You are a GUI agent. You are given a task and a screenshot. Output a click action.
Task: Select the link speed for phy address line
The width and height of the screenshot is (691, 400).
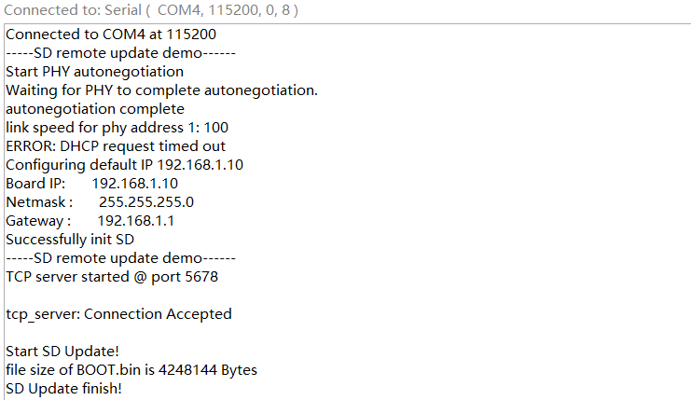117,128
